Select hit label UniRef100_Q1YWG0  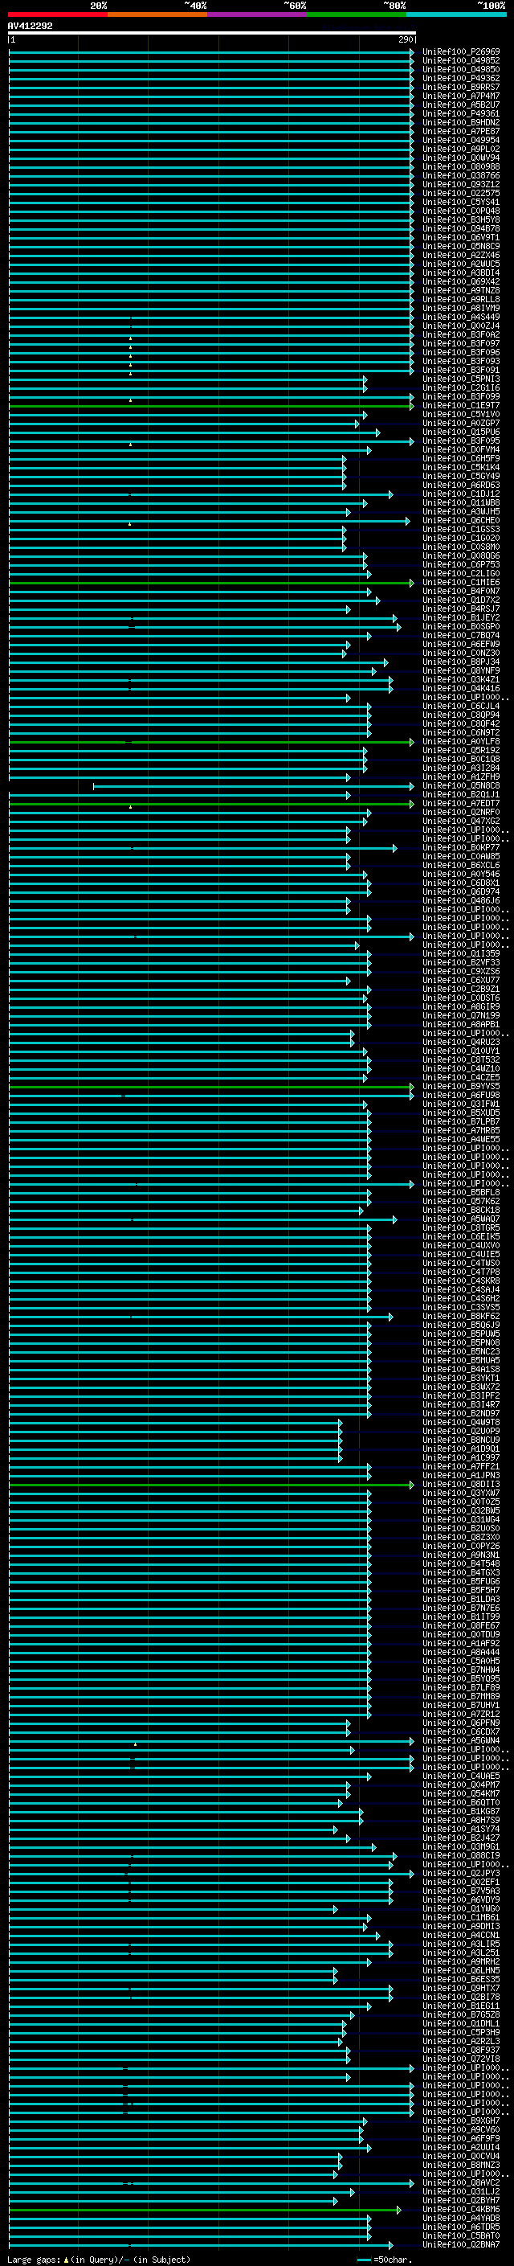pos(460,1909)
